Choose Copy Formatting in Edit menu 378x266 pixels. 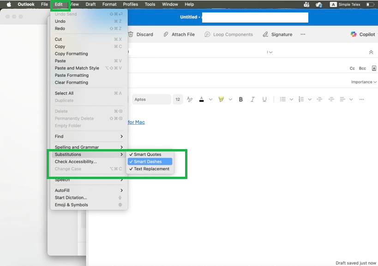89,53
